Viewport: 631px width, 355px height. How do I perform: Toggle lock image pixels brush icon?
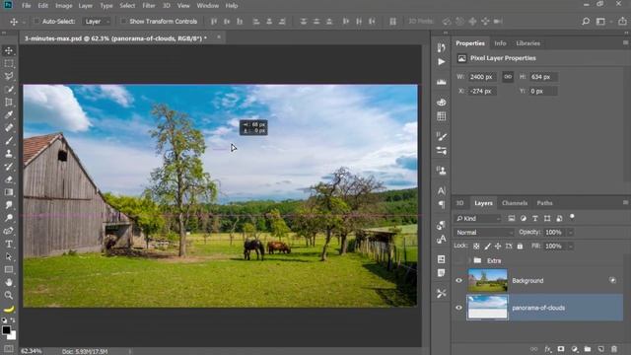tap(487, 246)
